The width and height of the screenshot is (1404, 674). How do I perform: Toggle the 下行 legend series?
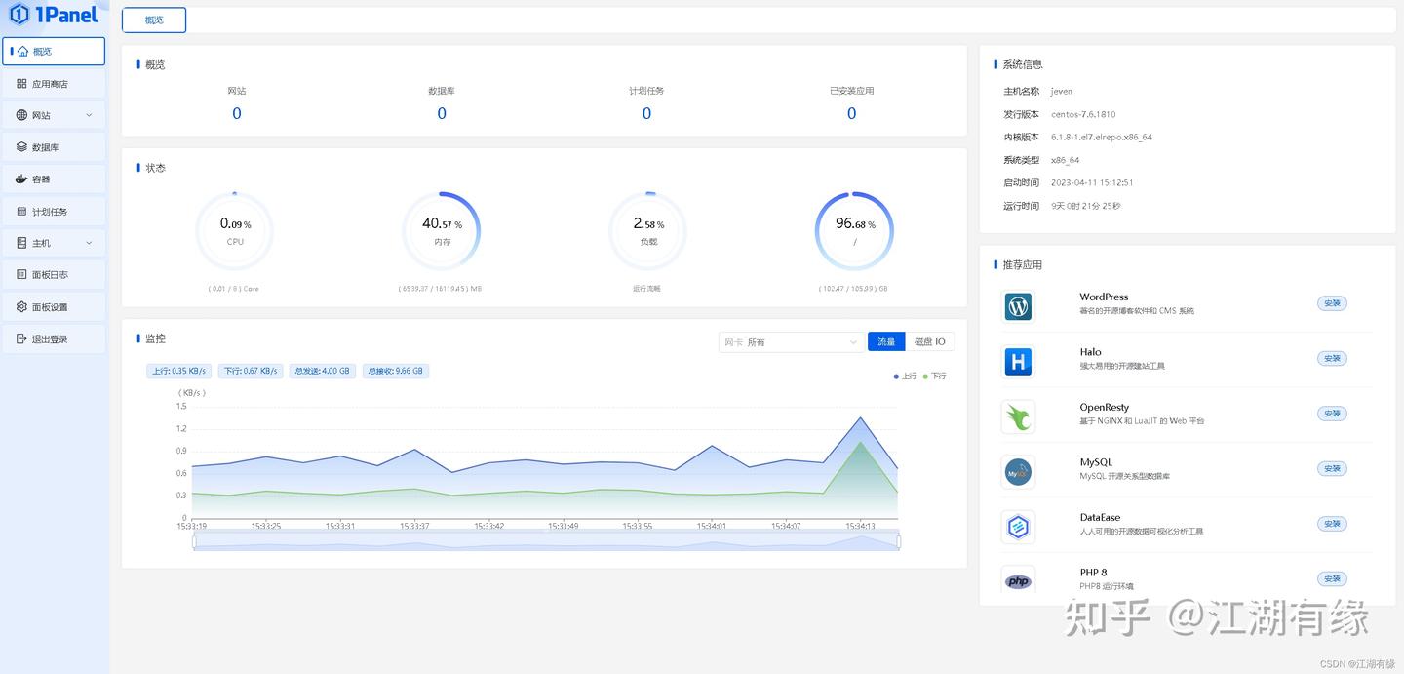934,376
